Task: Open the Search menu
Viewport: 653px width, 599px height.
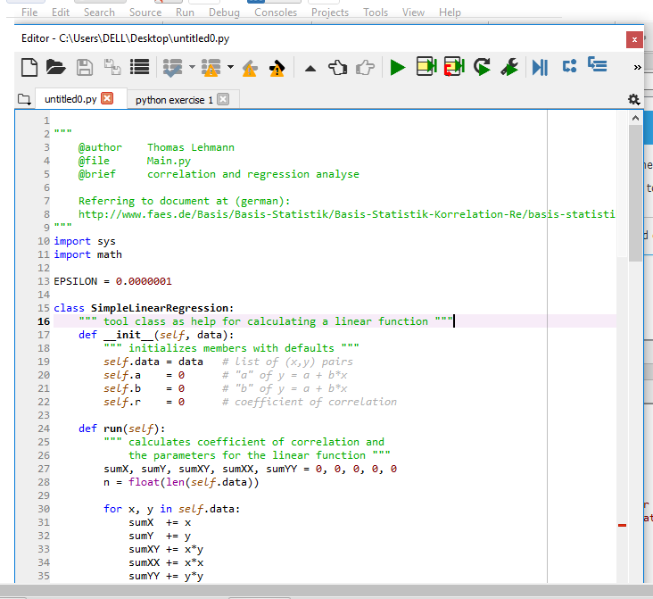Action: pyautogui.click(x=99, y=12)
